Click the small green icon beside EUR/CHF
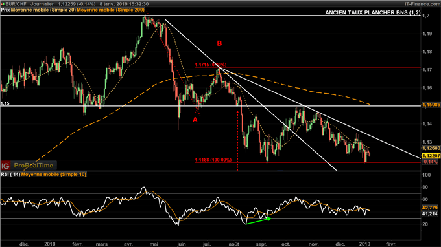441x247 pixels. pyautogui.click(x=3, y=4)
